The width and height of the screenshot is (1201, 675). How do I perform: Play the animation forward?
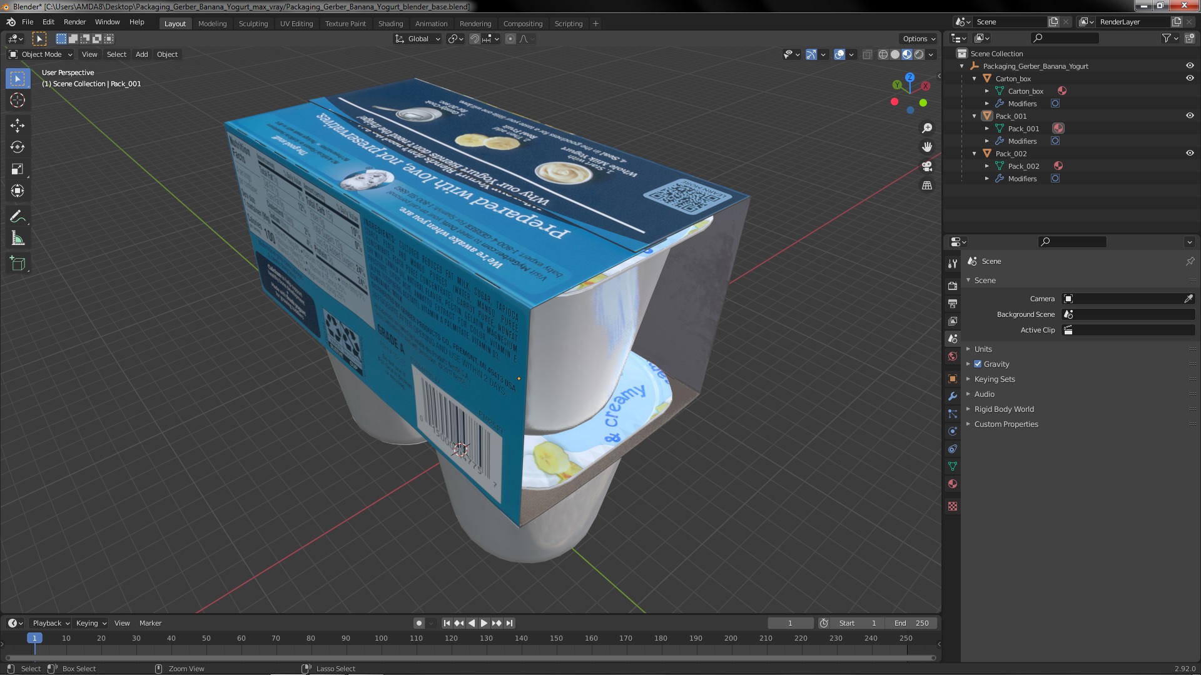[x=484, y=623]
